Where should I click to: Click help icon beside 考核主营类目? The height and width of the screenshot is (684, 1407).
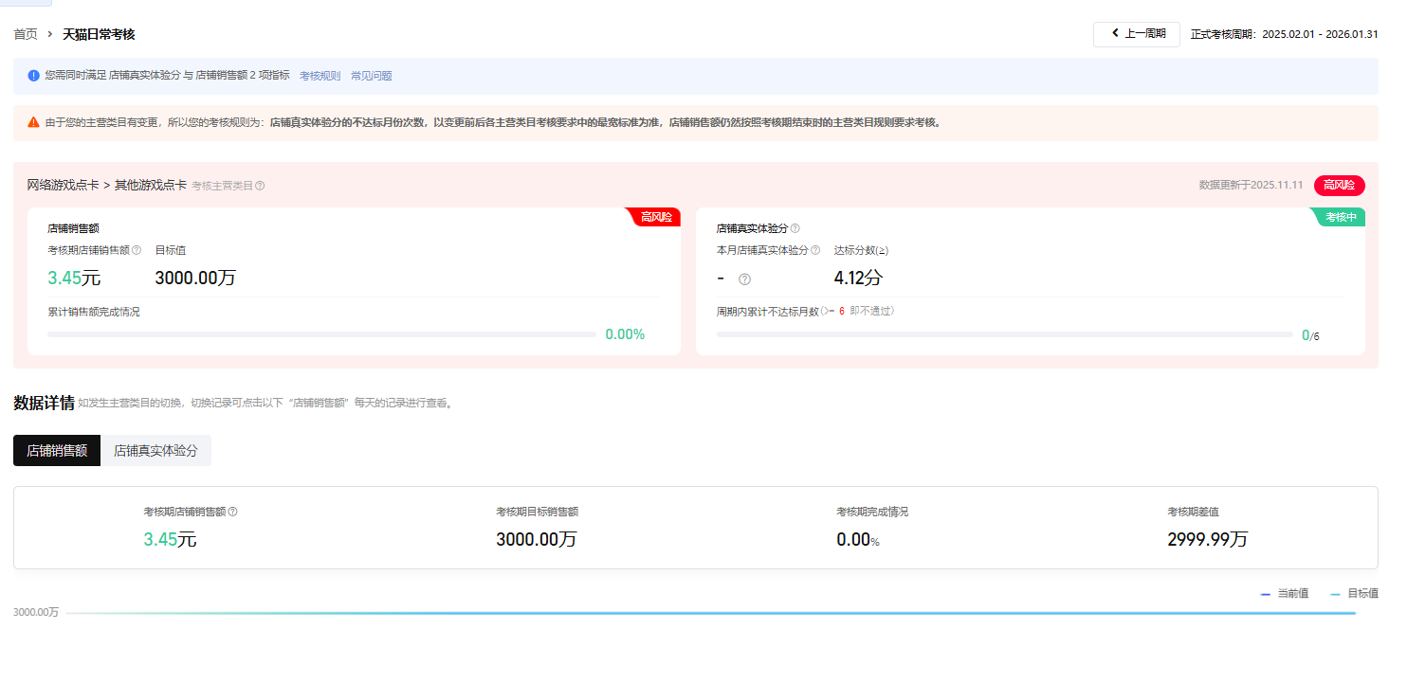point(261,186)
